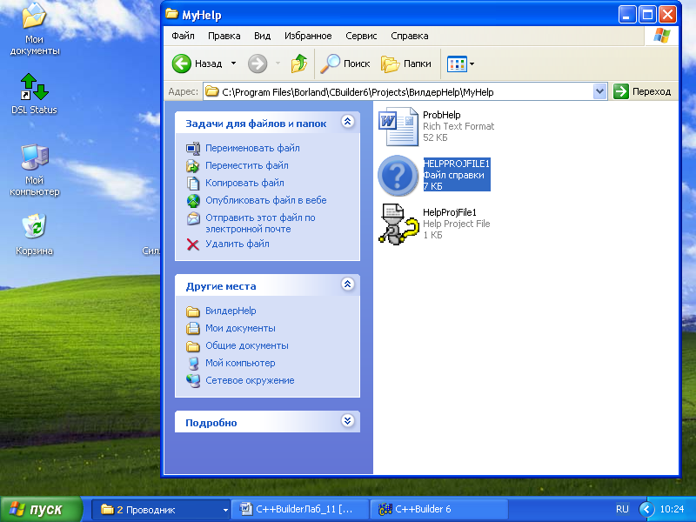Open Общие документы link

247,345
